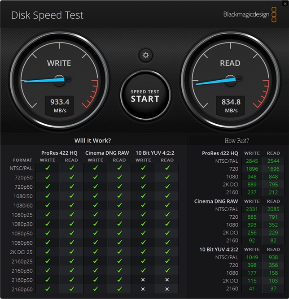This screenshot has height=299, width=289.
Task: Click ProRes 422 HQ NTSC/PAL write value 2845
Action: (x=252, y=161)
